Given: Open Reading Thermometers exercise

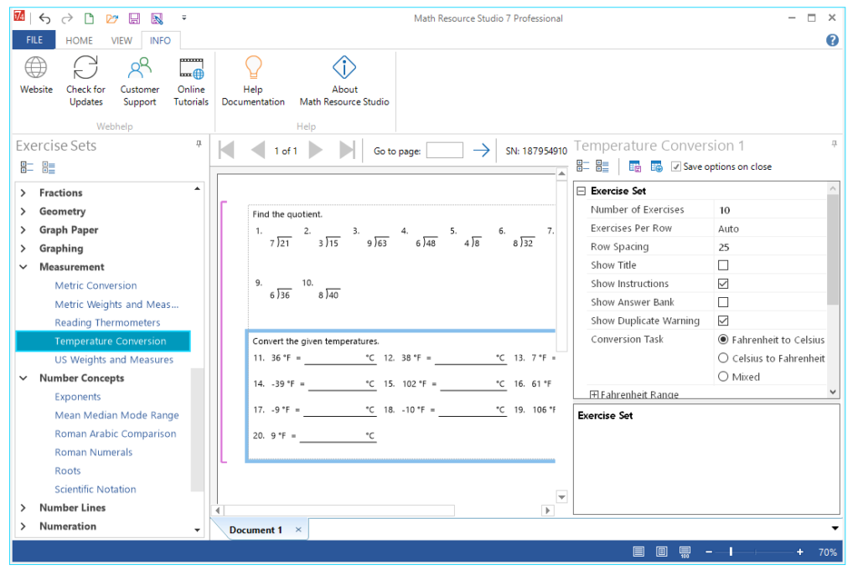Looking at the screenshot, I should tap(107, 322).
